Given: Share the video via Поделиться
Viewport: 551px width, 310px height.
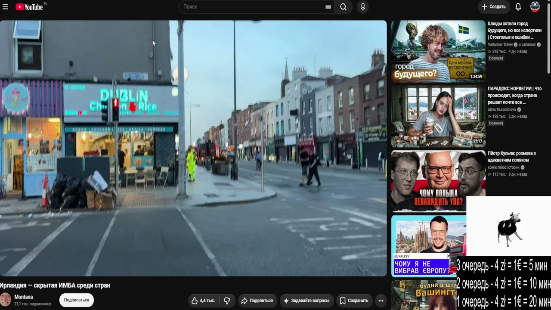Looking at the screenshot, I should pyautogui.click(x=257, y=301).
